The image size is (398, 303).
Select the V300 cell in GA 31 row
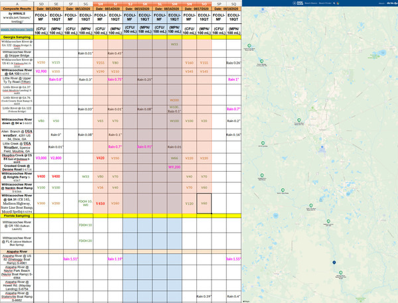41,204
